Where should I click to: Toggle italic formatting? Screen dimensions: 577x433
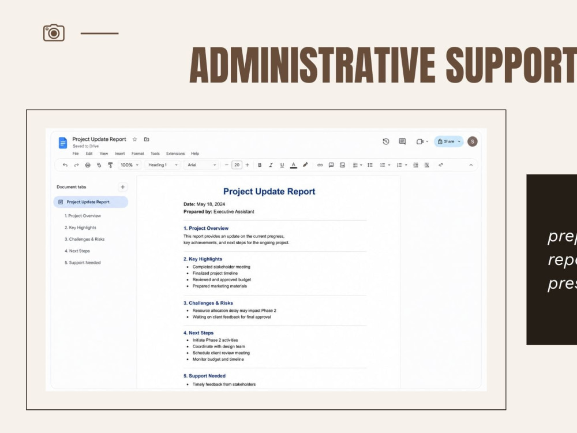coord(271,165)
